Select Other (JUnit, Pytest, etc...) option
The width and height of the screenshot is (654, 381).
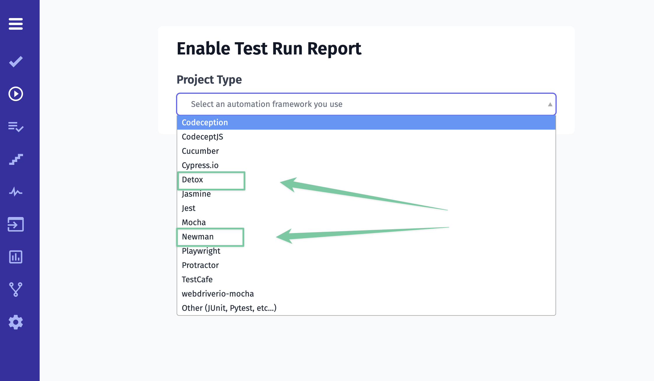pos(366,308)
